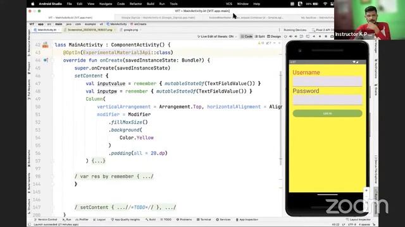Click the UTF-8 encoding status bar entry
This screenshot has width=405, height=227.
(x=352, y=224)
